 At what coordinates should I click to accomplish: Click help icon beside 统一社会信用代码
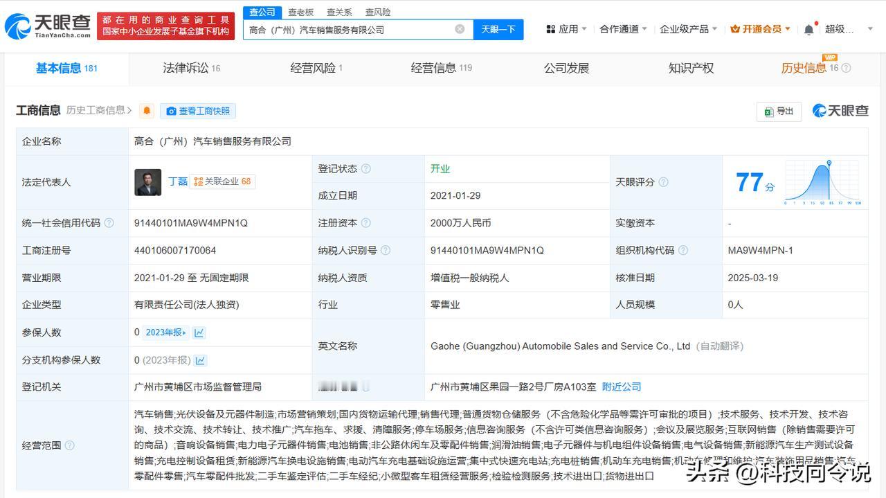click(109, 223)
